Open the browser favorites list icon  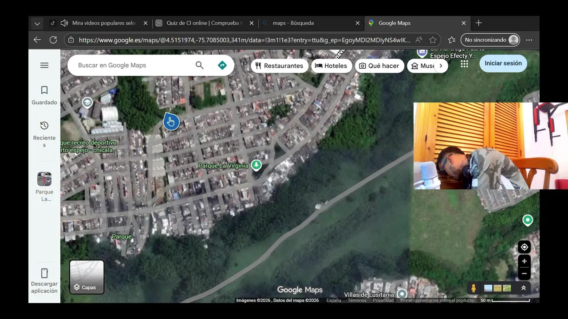click(x=452, y=40)
